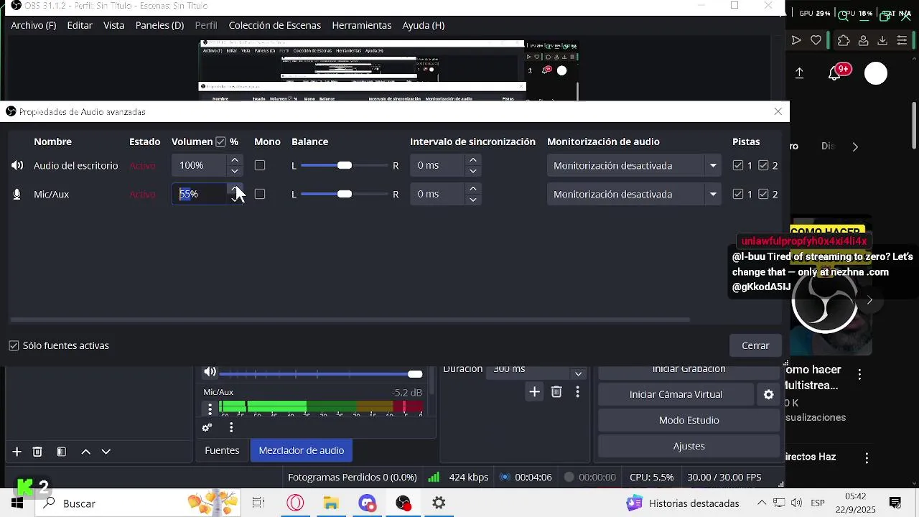Open Opera browser from the taskbar

[295, 503]
